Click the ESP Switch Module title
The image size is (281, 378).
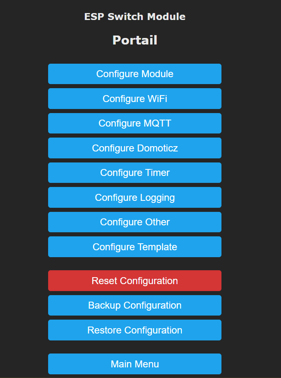click(135, 17)
